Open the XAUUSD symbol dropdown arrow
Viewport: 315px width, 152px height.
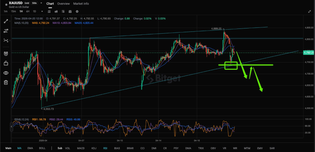click(x=41, y=3)
